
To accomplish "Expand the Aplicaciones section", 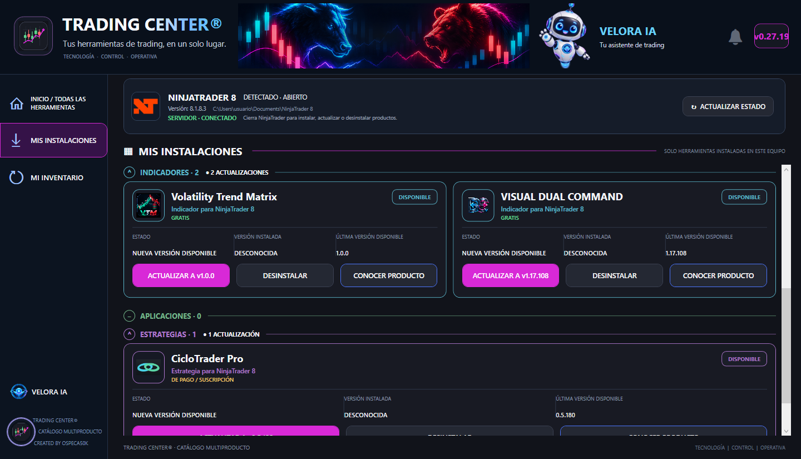I will click(130, 316).
